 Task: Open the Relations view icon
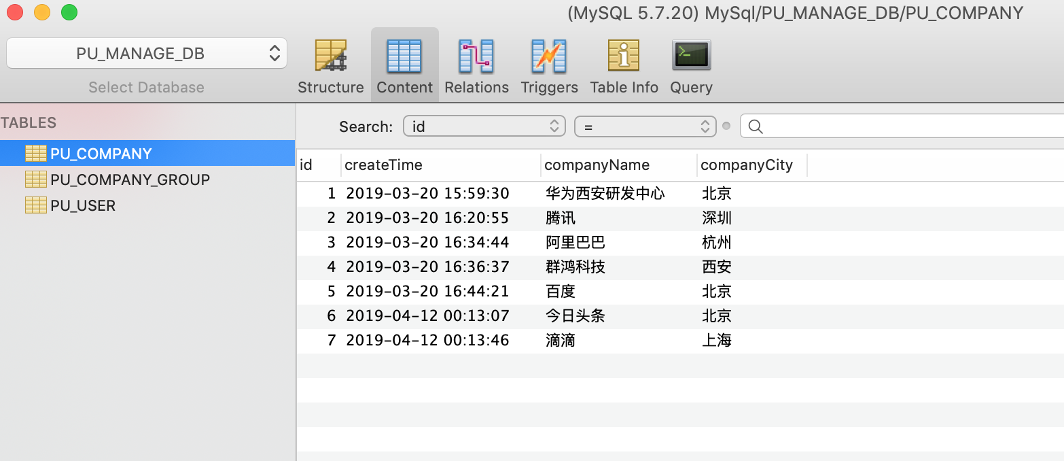coord(476,54)
